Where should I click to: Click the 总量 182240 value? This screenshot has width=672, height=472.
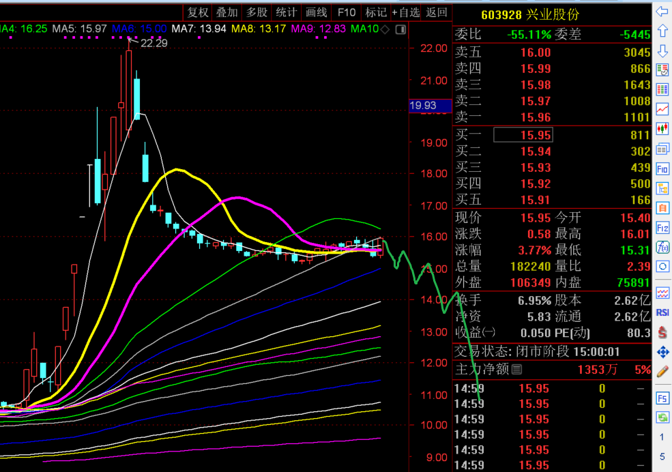[x=531, y=267]
